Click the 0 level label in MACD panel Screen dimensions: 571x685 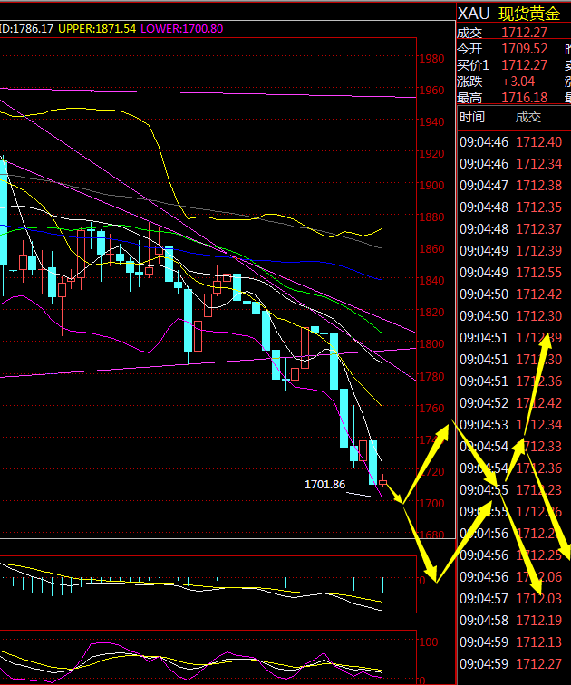point(422,581)
